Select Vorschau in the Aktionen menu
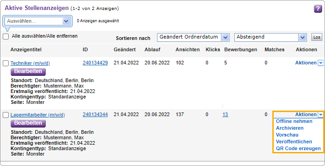Screen dimensions: 325x166 point(287,135)
